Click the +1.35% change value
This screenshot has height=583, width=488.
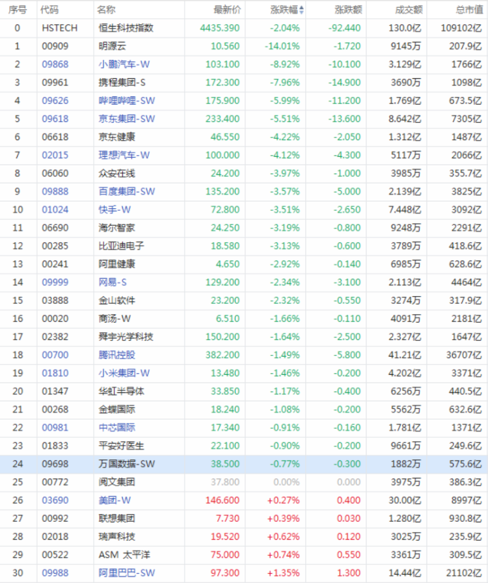point(284,573)
